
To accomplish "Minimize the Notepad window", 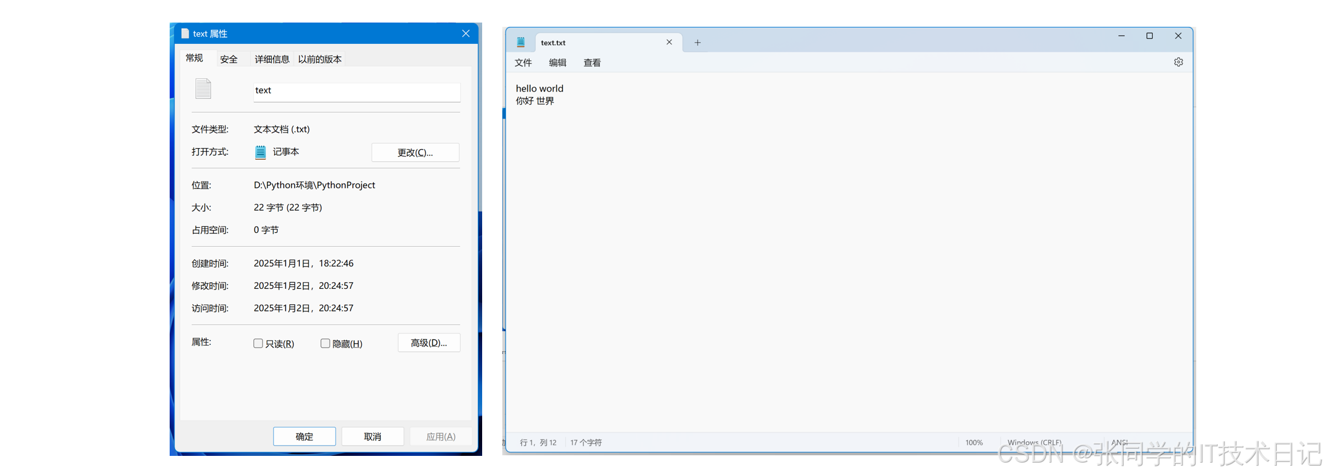I will [1121, 36].
